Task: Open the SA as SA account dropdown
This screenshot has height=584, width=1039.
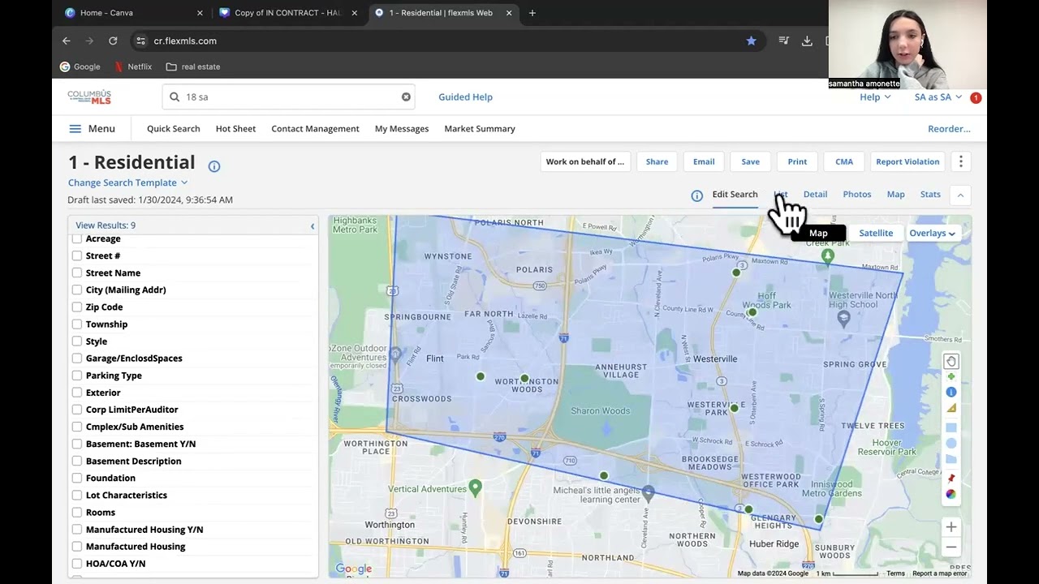Action: pos(938,97)
